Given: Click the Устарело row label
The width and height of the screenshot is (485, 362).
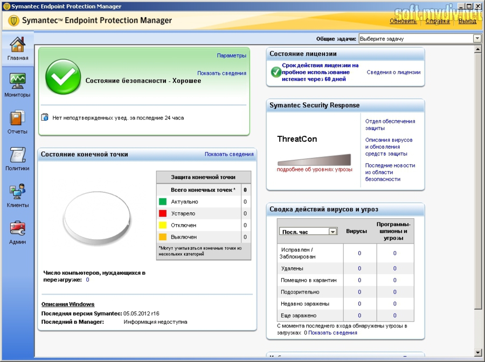Looking at the screenshot, I should (x=183, y=213).
